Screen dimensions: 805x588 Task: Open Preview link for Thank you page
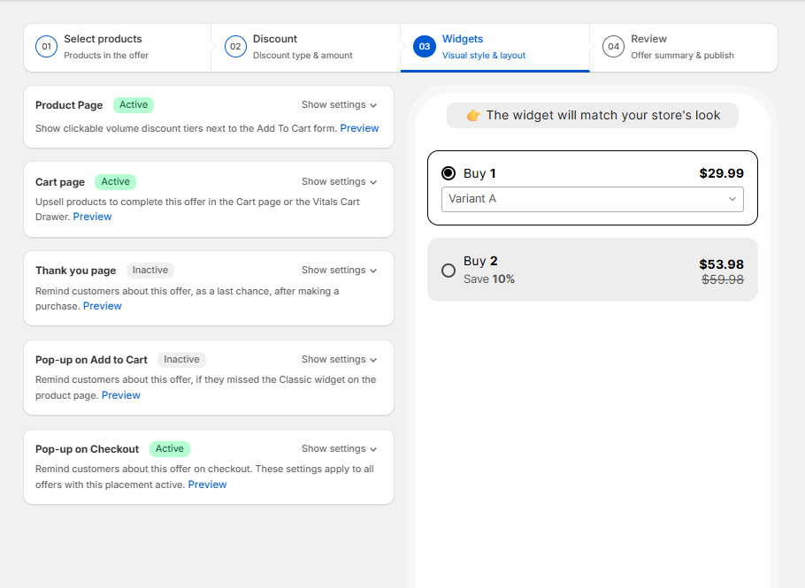pos(102,306)
